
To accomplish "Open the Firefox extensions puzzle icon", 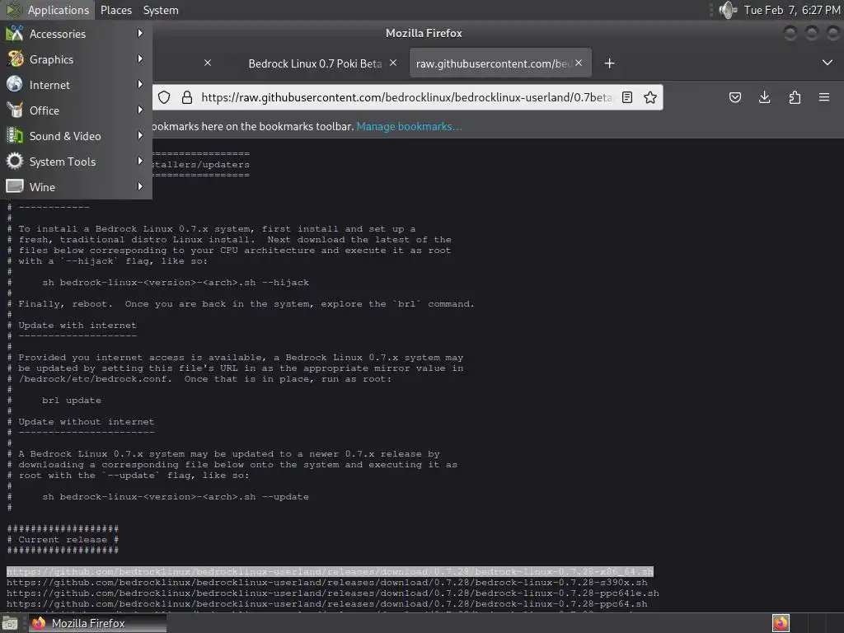I will (x=795, y=97).
